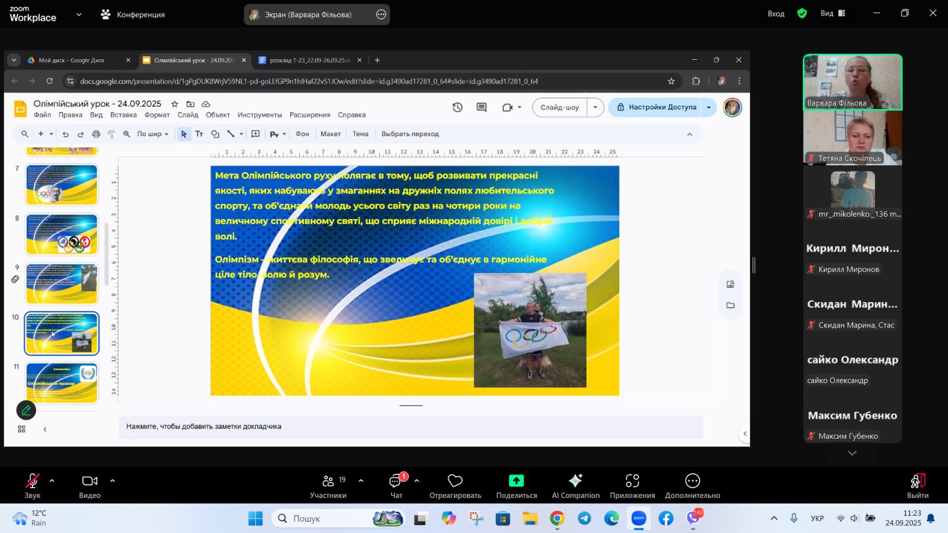Switch to the Мой диск – Google Диск tab
This screenshot has width=948, height=533.
pos(71,60)
